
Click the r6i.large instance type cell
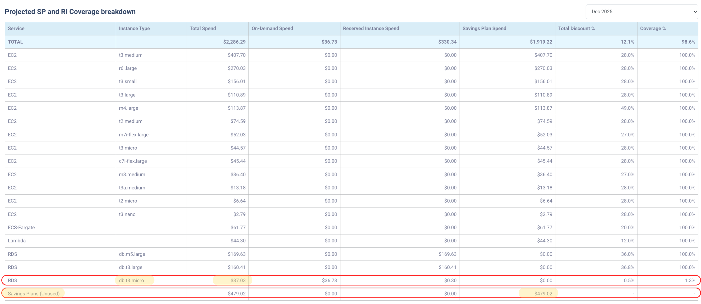tap(128, 68)
